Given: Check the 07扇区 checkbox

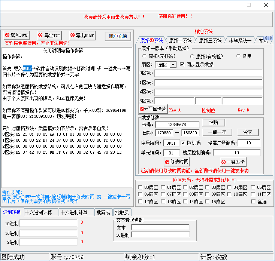Looking at the screenshot, I should point(163,194).
